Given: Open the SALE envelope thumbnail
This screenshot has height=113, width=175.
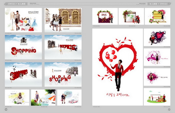Looking at the screenshot, I should click(x=105, y=16).
